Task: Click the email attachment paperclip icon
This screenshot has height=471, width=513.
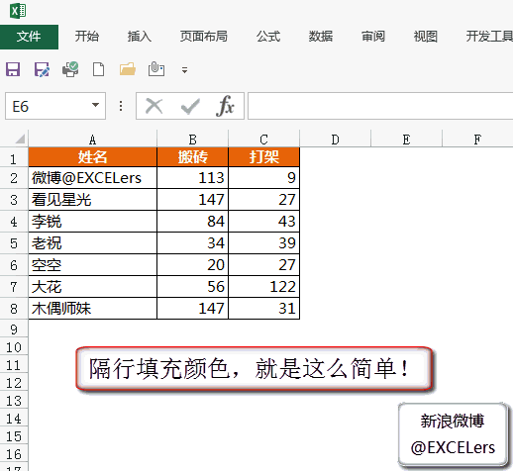Action: click(156, 69)
